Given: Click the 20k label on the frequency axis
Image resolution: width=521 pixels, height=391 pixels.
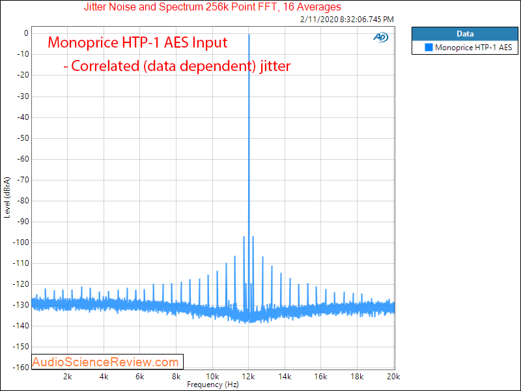Looking at the screenshot, I should (x=393, y=377).
